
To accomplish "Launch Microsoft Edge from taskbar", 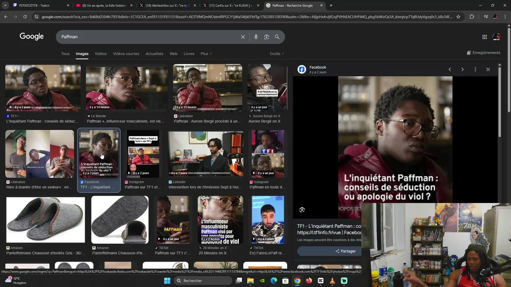I will (x=274, y=281).
